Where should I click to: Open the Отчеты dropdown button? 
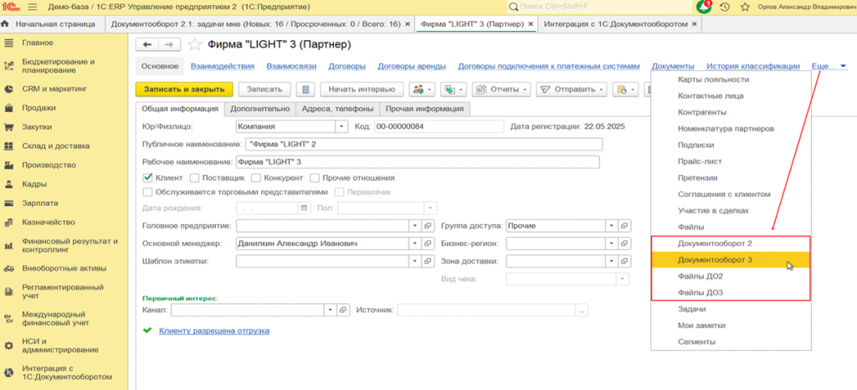[501, 90]
